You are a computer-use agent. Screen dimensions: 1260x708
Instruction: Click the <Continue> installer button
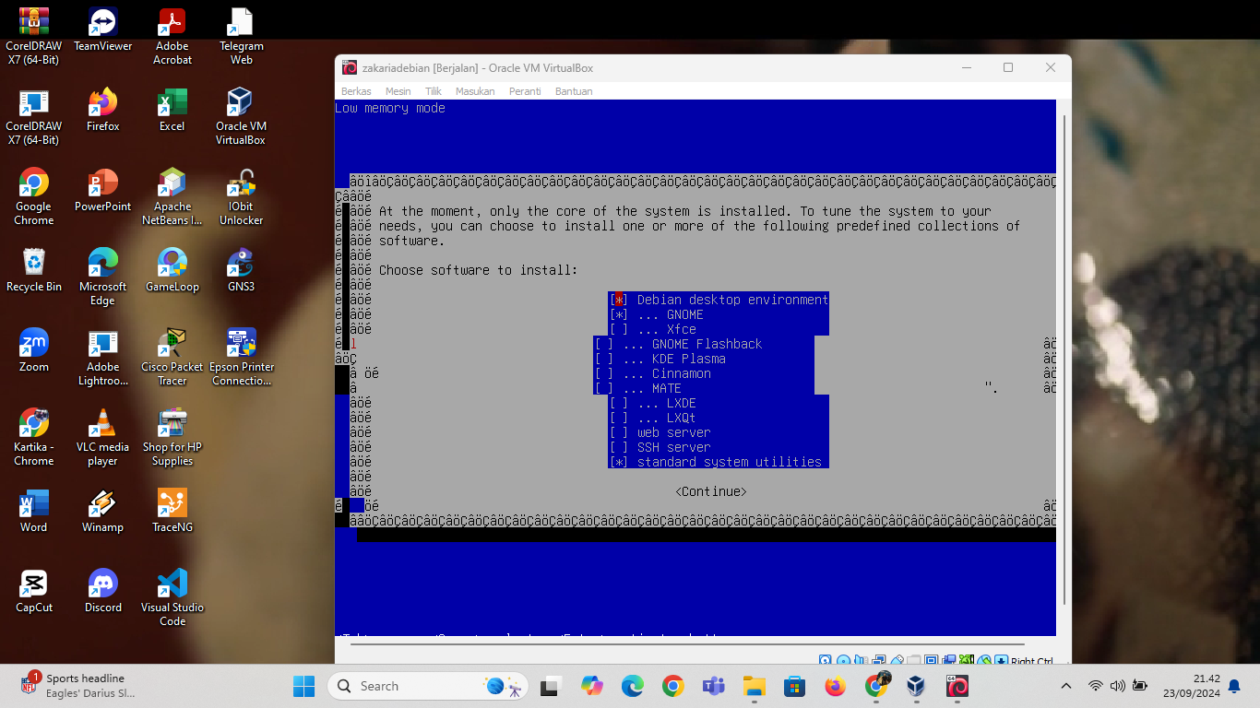click(711, 491)
